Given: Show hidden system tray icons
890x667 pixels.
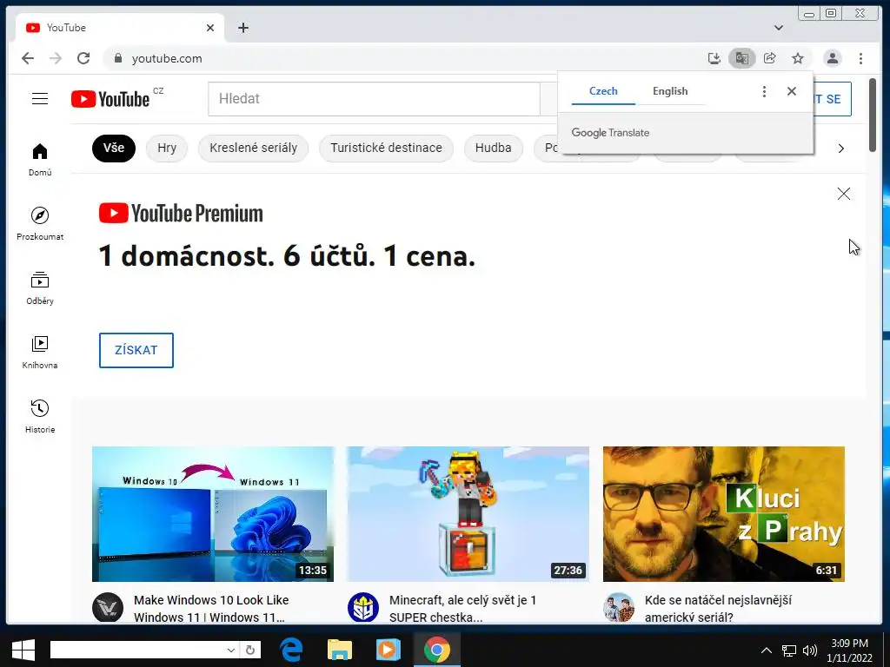Looking at the screenshot, I should tap(767, 650).
